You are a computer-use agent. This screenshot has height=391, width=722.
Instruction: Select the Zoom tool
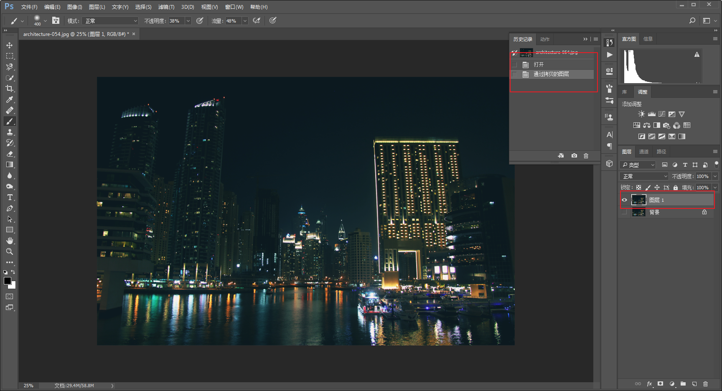(9, 251)
